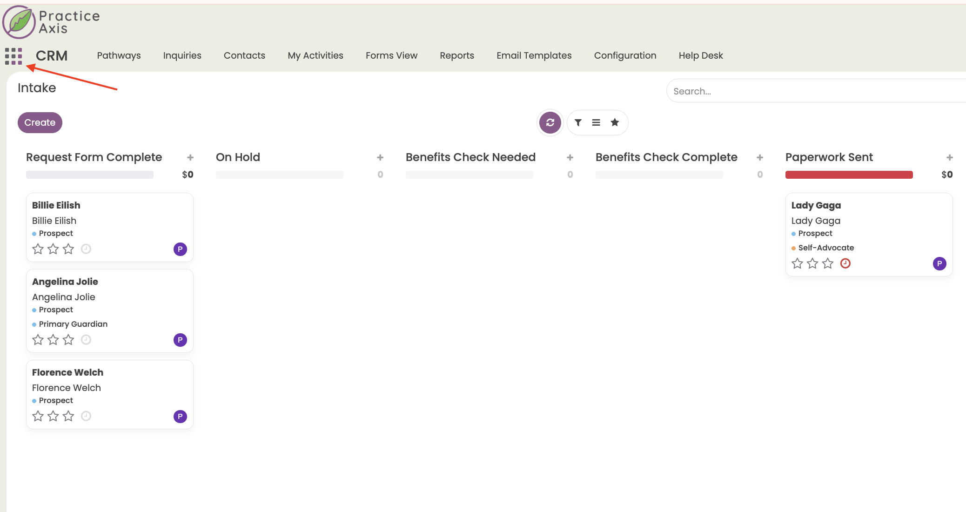Click the red Paperwork Sent progress bar
Screen dimensions: 966x512
tap(849, 175)
